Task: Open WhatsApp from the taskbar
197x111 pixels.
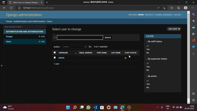Action: click(x=88, y=107)
